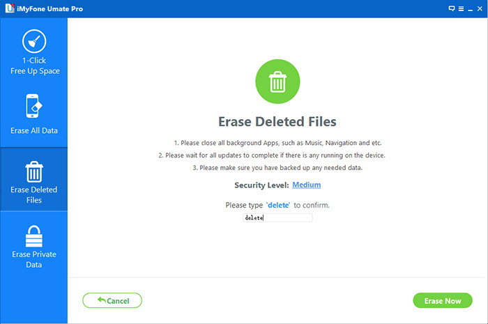Focus the 'delete' confirmation text field
This screenshot has width=488, height=324.
(x=277, y=218)
